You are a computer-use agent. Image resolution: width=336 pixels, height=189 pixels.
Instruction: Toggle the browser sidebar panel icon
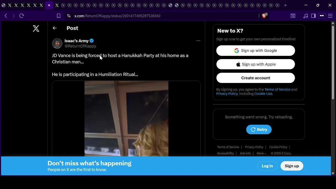tap(313, 16)
